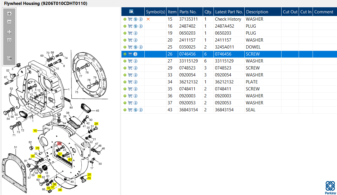This screenshot has width=337, height=195.
Task: Click info icon on selected item 26 row
Action: pyautogui.click(x=135, y=54)
